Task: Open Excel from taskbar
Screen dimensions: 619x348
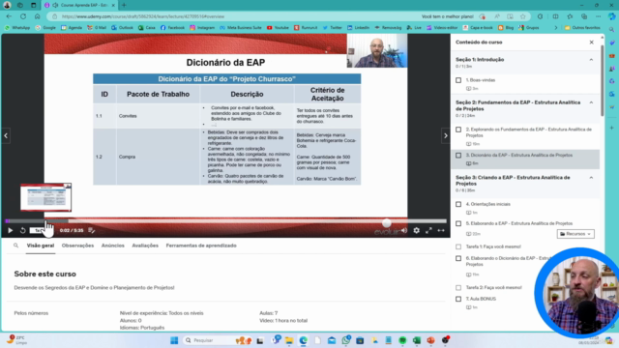Action: (x=417, y=340)
